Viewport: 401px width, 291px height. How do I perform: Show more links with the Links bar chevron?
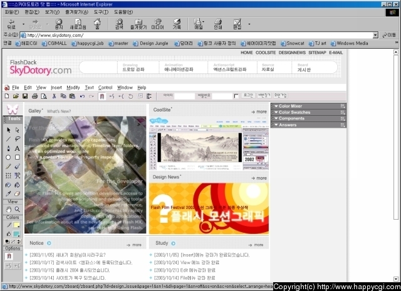tap(397, 43)
